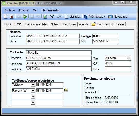The width and height of the screenshot is (139, 116).
Task: Click the new blank record icon
Action: [x=6, y=17]
